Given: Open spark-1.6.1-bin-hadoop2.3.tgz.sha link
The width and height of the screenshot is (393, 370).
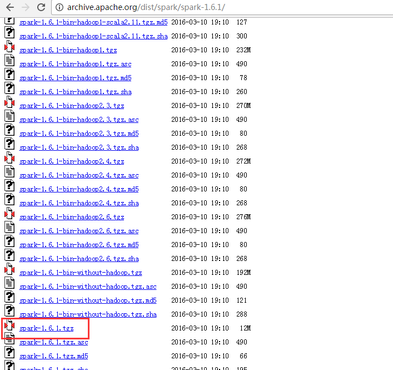Looking at the screenshot, I should [79, 148].
